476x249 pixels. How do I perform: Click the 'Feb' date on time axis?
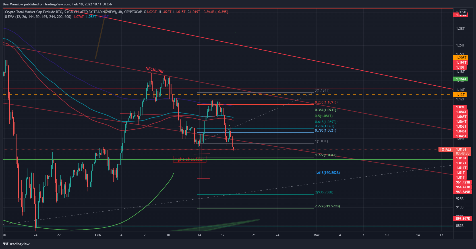click(x=98, y=235)
